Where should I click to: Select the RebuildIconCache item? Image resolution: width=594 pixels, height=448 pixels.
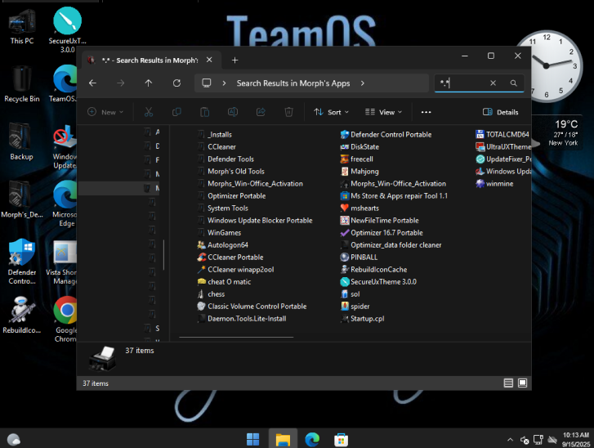point(374,270)
